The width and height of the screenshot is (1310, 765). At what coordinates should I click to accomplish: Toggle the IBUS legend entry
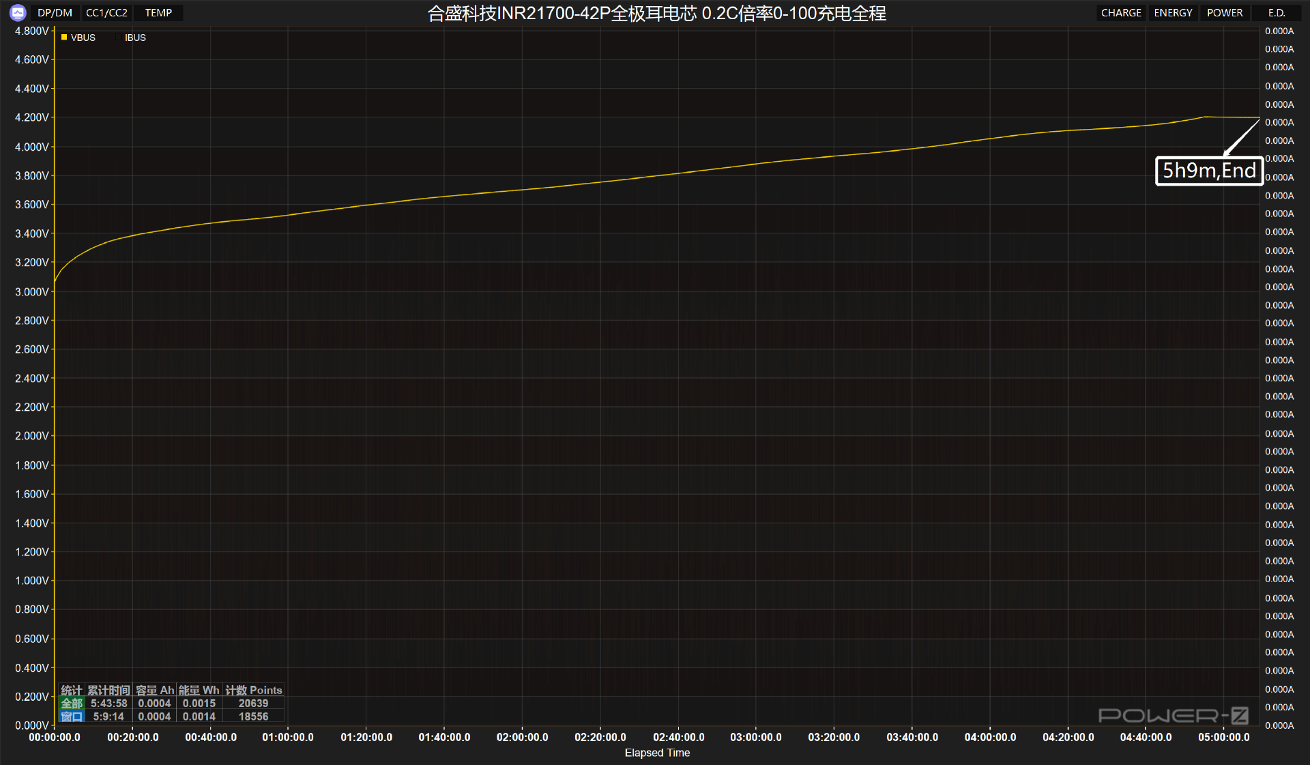130,38
